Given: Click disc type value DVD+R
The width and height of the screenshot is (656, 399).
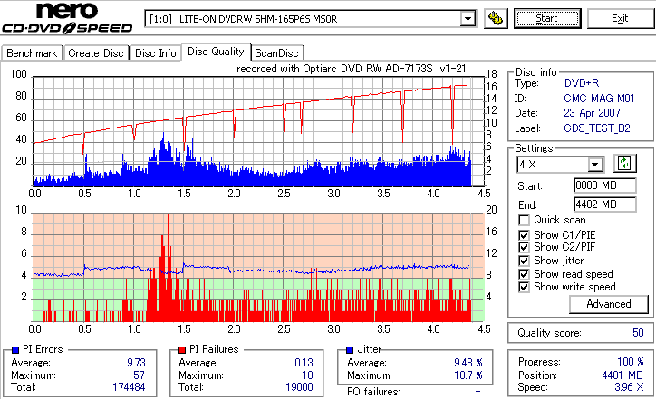Looking at the screenshot, I should (x=582, y=83).
